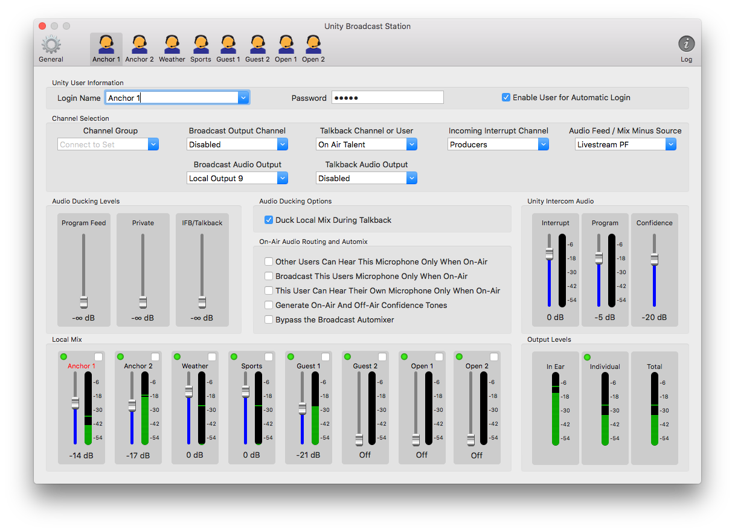
Task: Click the Program intercom audio slider handle
Action: [599, 258]
